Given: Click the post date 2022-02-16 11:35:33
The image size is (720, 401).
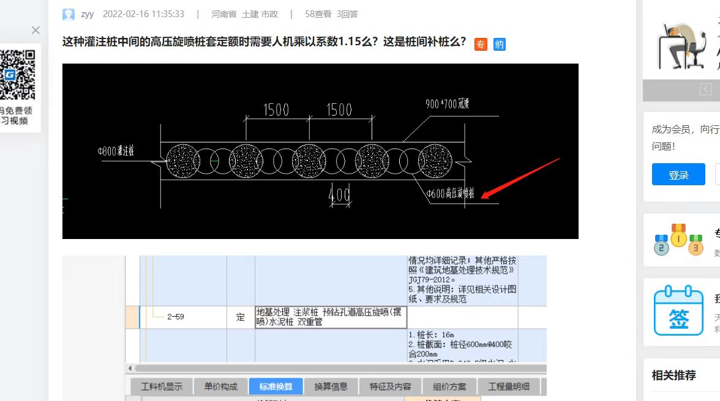Looking at the screenshot, I should [143, 14].
